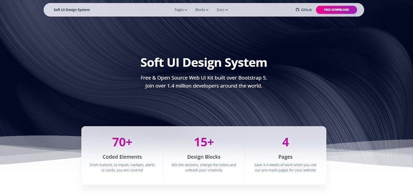413x194 pixels.
Task: Open the Github link text
Action: point(306,10)
